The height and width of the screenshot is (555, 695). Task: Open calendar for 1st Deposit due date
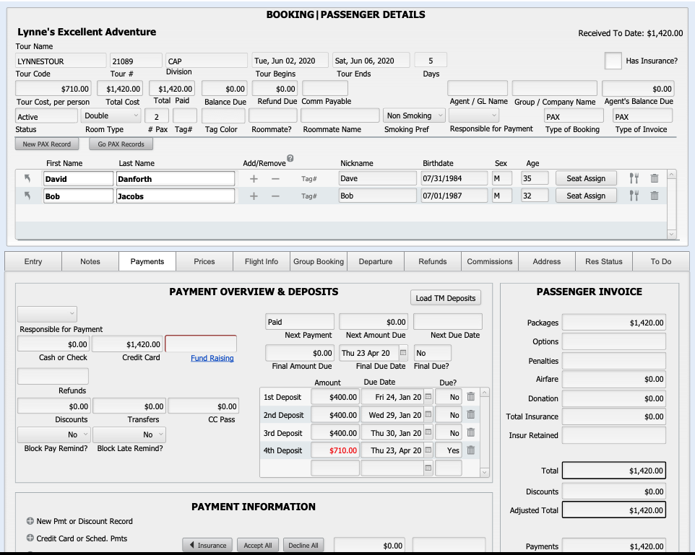[x=428, y=397]
